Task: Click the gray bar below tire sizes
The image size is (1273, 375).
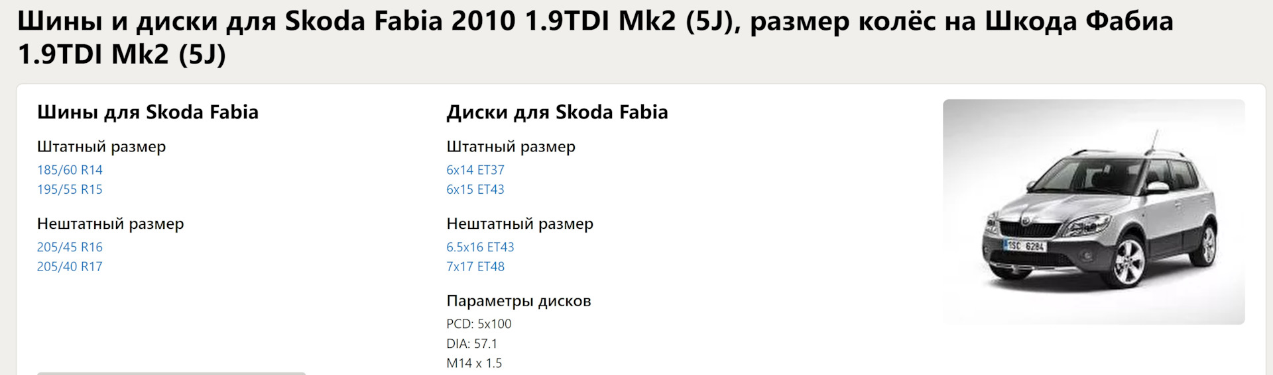Action: (171, 373)
